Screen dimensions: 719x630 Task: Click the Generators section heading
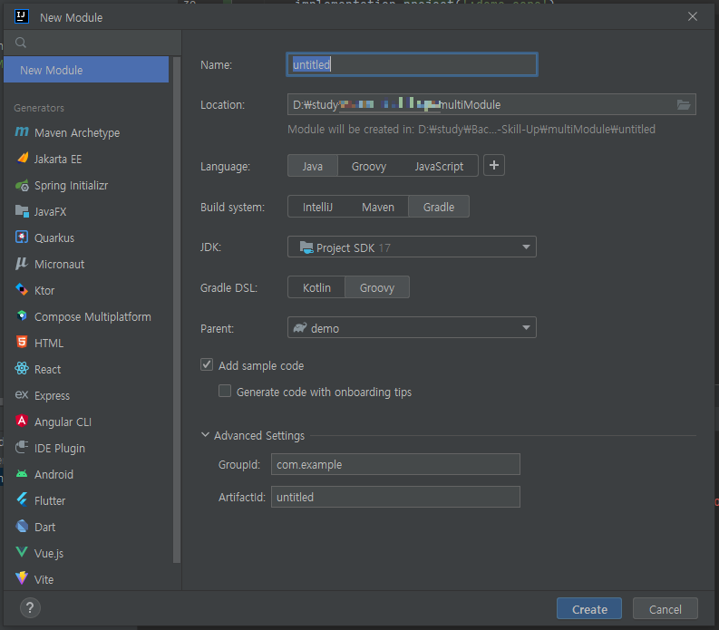pos(39,108)
